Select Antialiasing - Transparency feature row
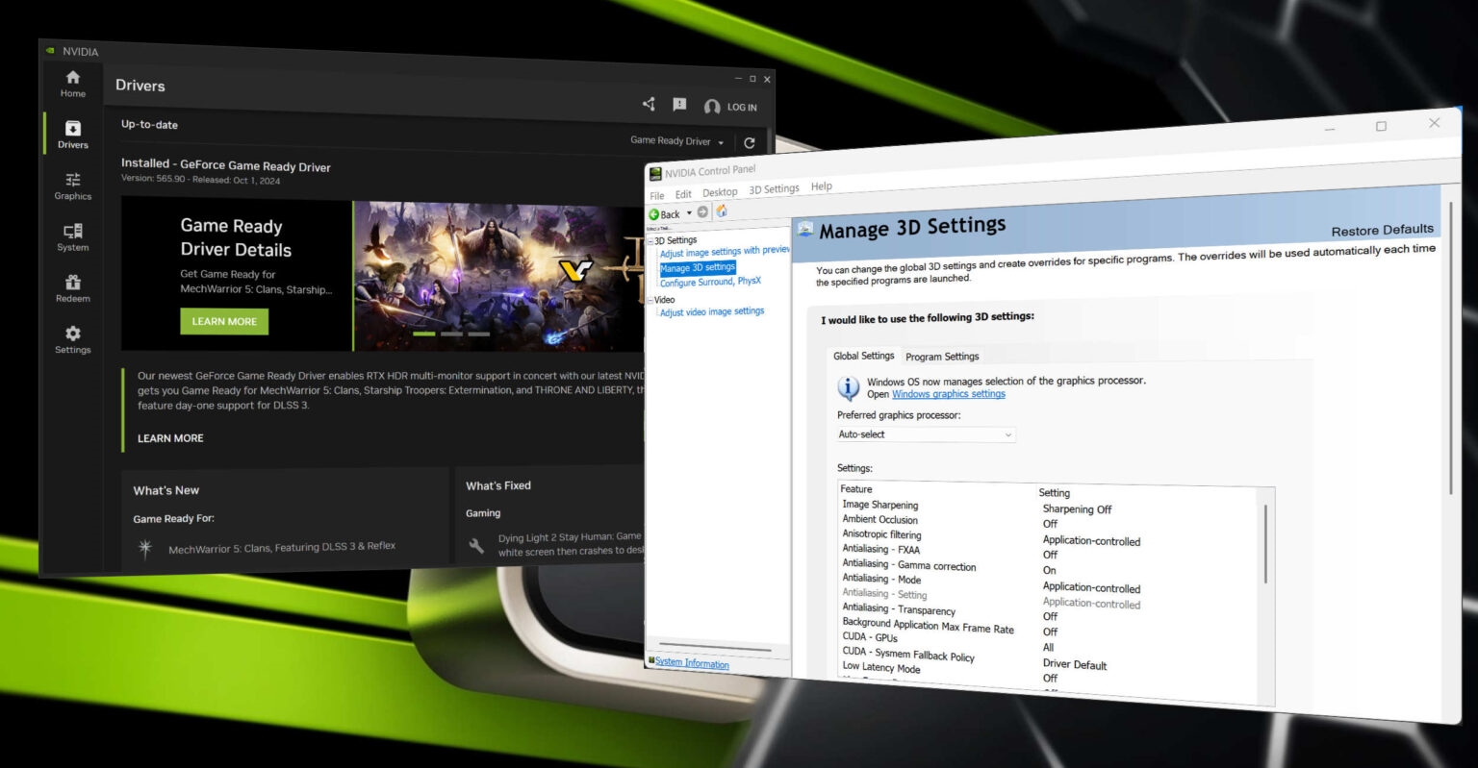Screen dimensions: 1478x768 [x=899, y=608]
